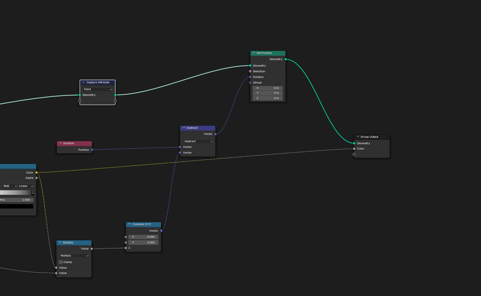Screen dimensions: 481x296
Task: Click the Selection socket on Set Position
Action: [x=250, y=71]
